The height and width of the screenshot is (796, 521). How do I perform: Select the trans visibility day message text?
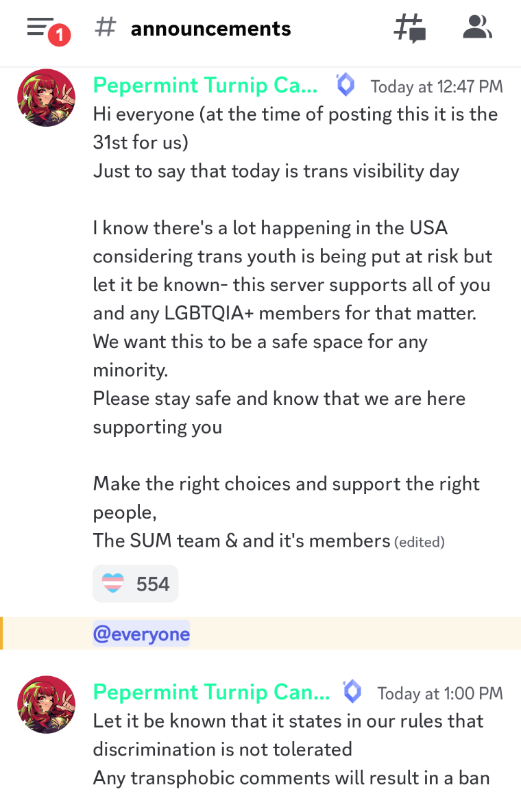pos(276,171)
